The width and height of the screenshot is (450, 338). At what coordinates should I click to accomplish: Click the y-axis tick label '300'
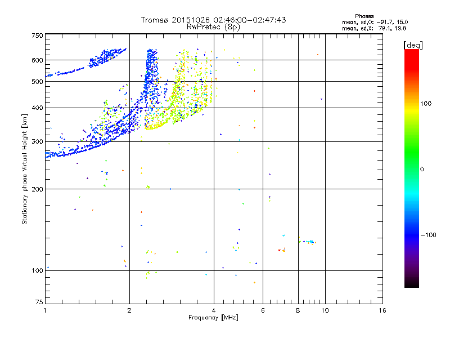click(38, 141)
